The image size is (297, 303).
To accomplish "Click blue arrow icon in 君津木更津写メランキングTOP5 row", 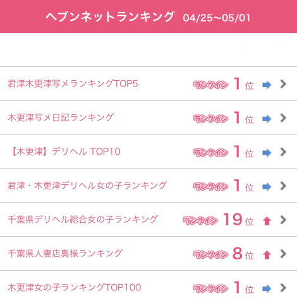I will pos(267,85).
